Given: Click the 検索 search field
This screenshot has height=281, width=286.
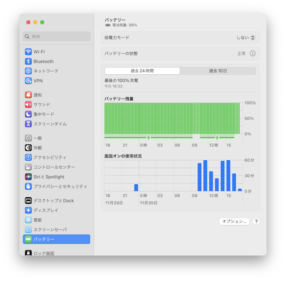Looking at the screenshot, I should coord(56,37).
